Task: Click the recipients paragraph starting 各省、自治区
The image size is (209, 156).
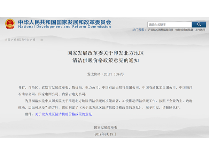Action: click(104, 91)
